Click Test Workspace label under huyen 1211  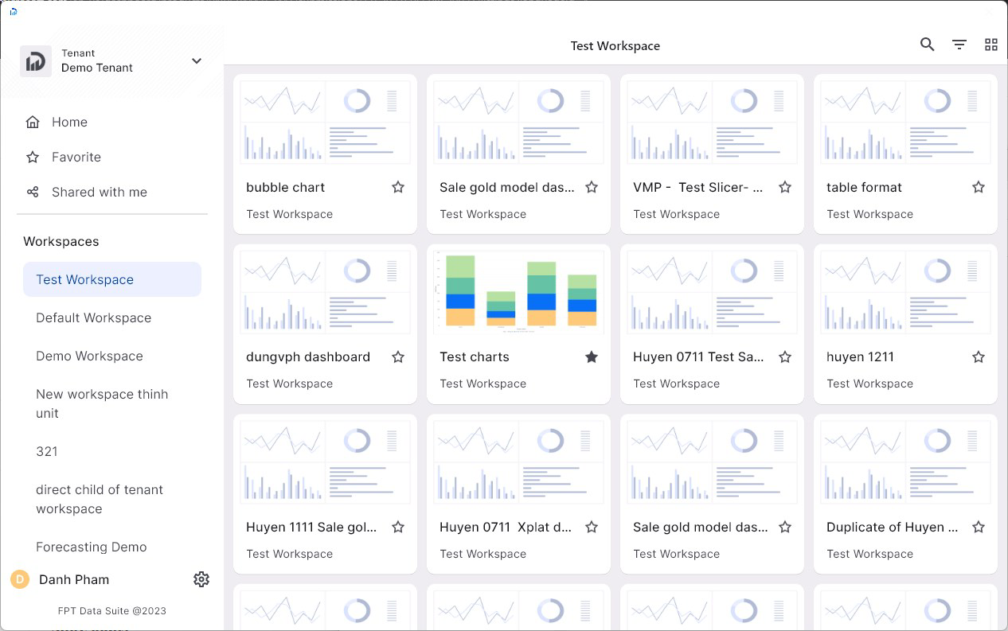(x=870, y=384)
